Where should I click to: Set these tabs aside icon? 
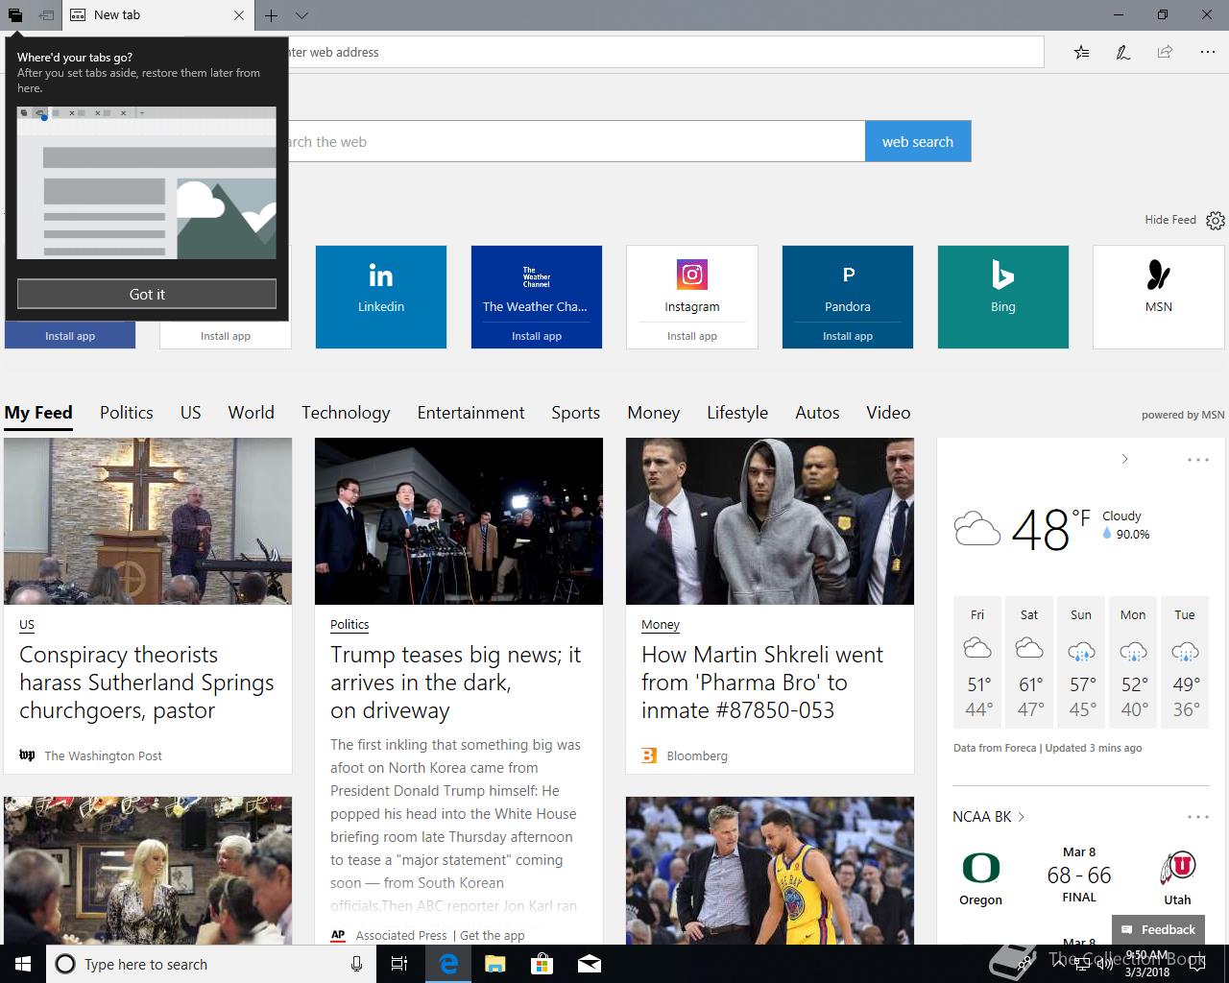[45, 14]
